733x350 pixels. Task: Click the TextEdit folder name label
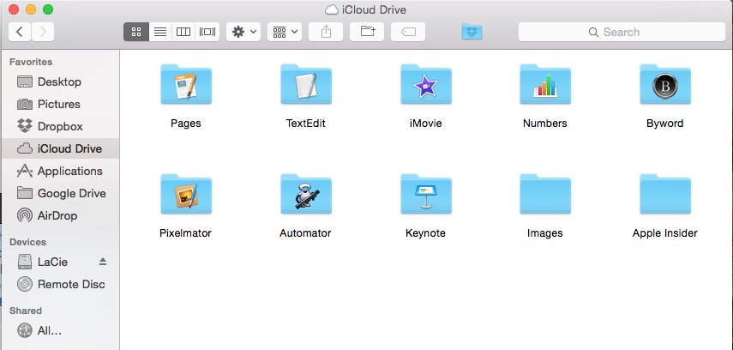click(x=306, y=124)
